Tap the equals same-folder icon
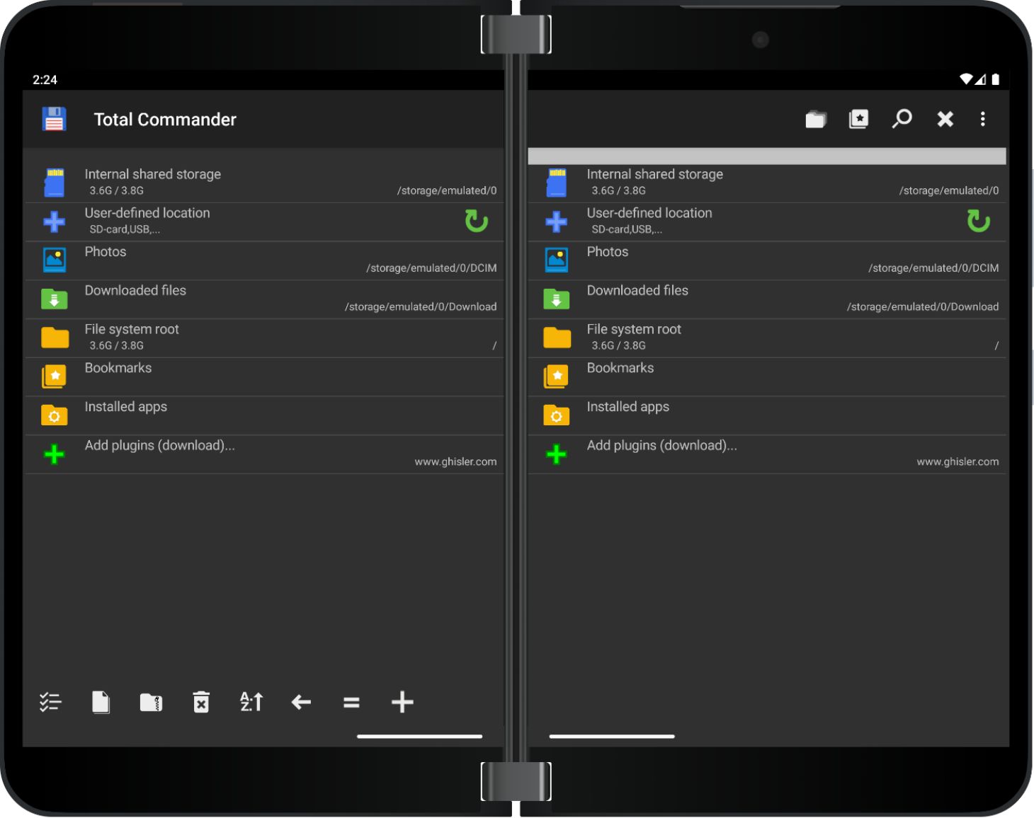 point(351,703)
